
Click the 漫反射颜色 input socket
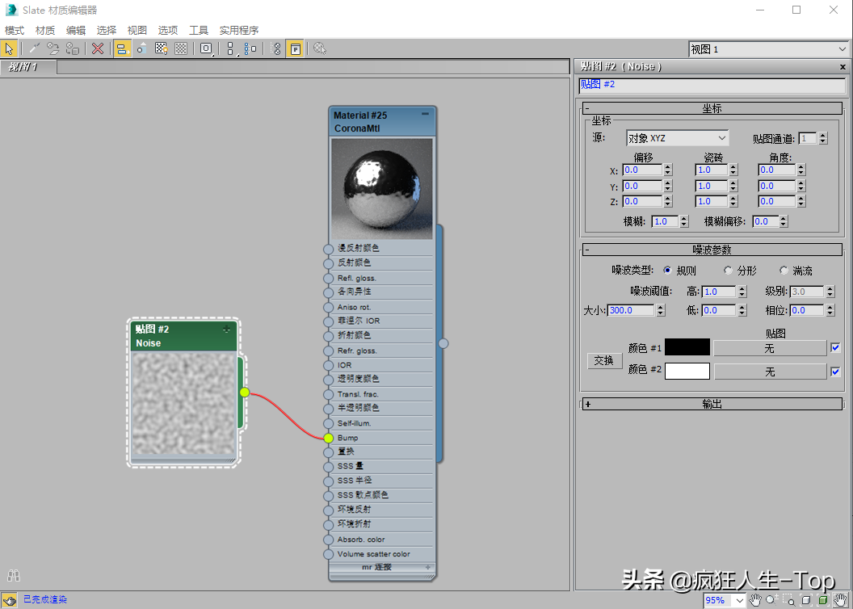click(x=328, y=249)
